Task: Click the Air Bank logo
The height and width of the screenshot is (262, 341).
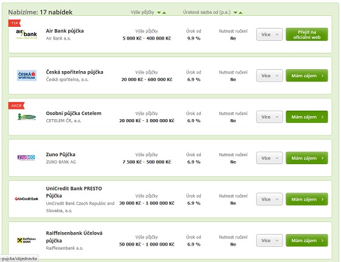Action: pos(27,34)
